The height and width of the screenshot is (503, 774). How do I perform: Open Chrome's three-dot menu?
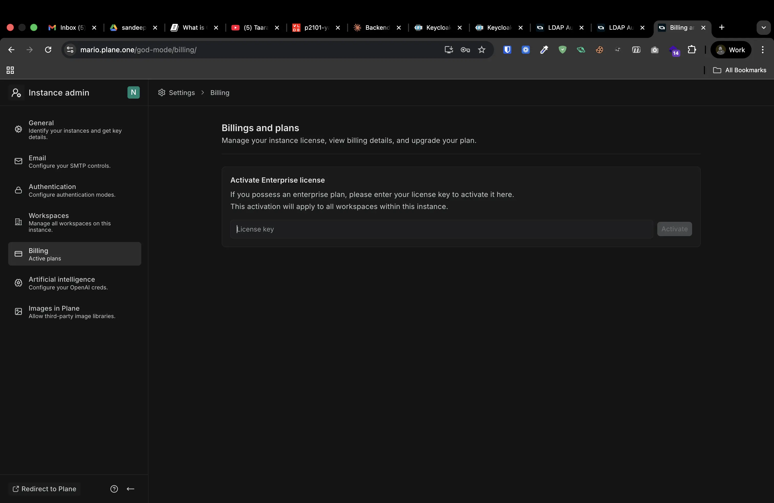(x=763, y=50)
